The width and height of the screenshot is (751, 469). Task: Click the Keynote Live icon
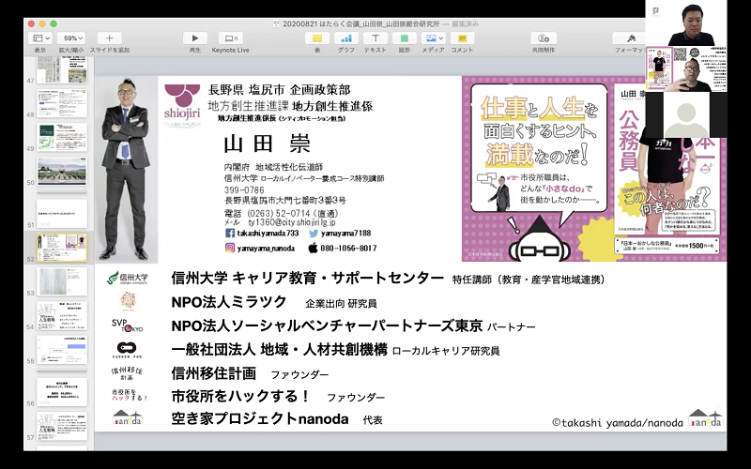coord(230,38)
